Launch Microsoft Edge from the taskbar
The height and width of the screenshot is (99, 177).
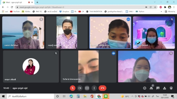coord(71,96)
